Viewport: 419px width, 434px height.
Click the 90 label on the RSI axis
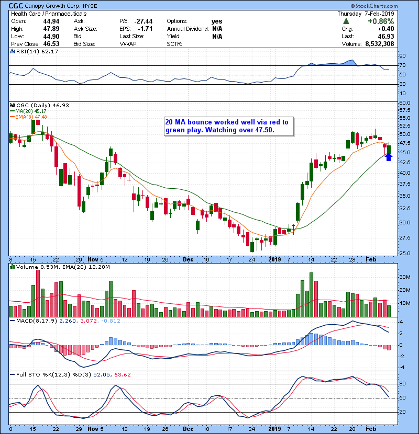point(402,55)
